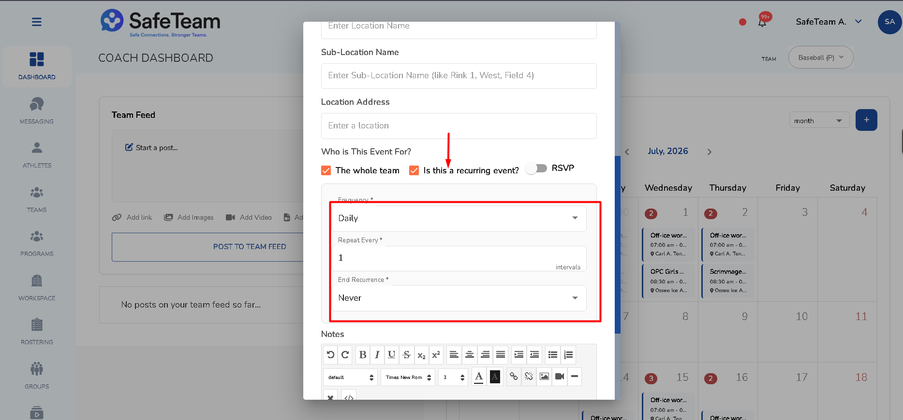Screen dimensions: 903x420
Task: Open the hamburger sidebar menu
Action: [37, 22]
